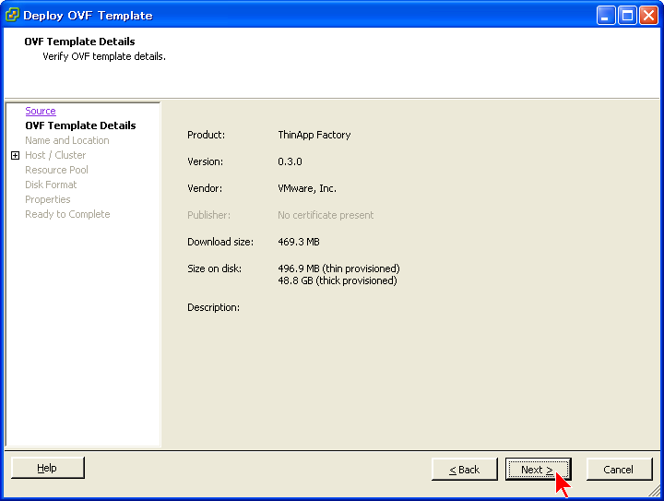Click the Description: label
Screen dimensions: 664x501
(x=213, y=307)
